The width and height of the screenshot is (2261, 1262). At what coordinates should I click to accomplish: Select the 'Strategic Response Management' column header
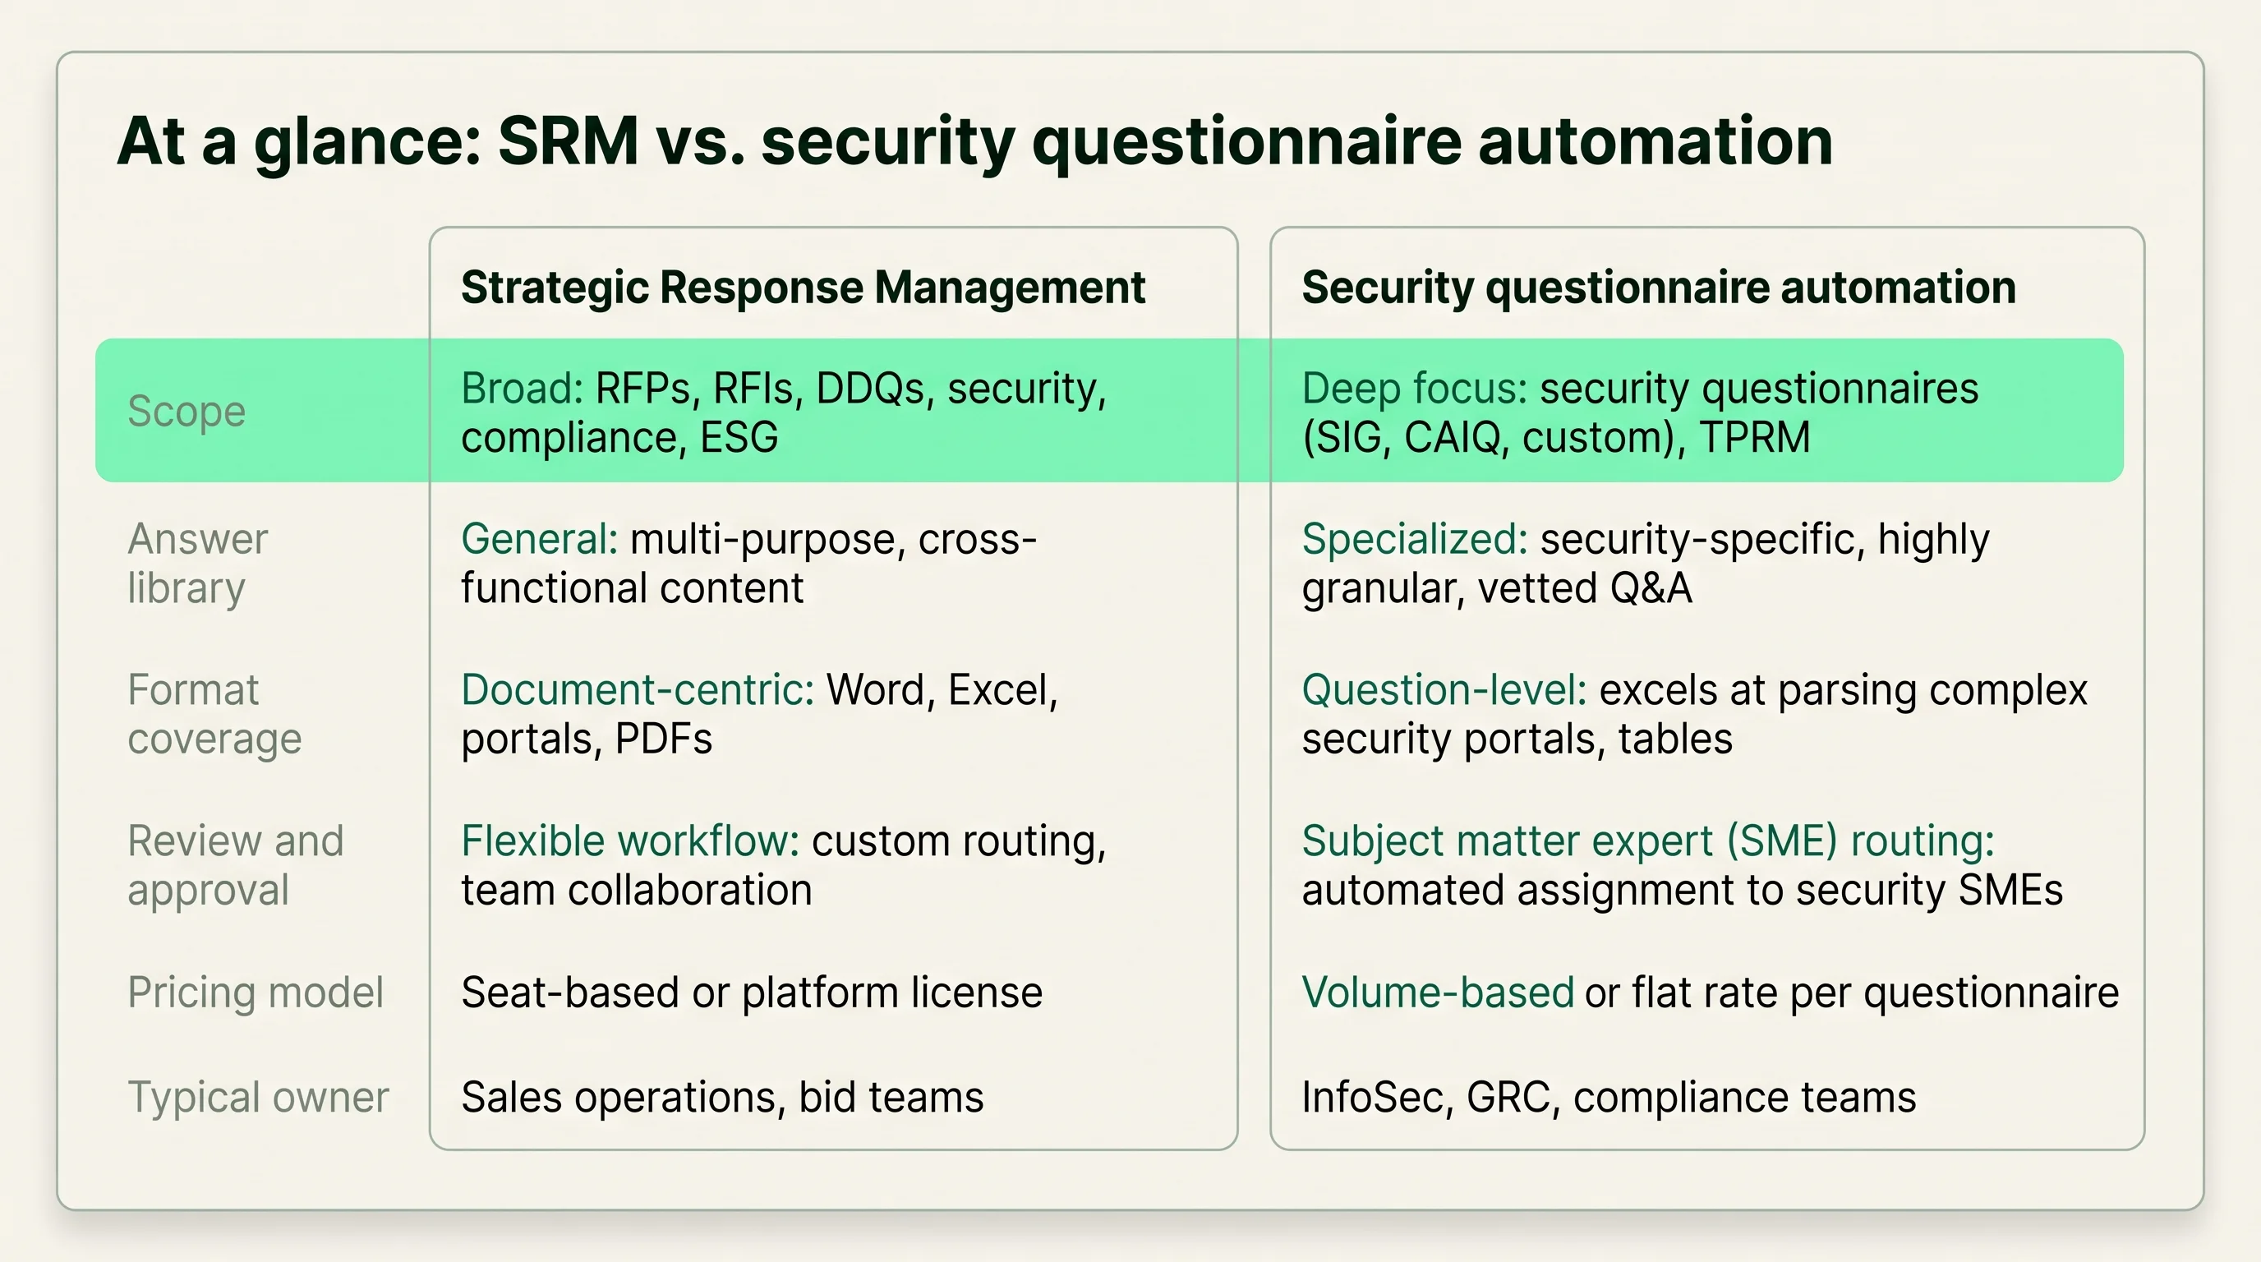pyautogui.click(x=804, y=288)
